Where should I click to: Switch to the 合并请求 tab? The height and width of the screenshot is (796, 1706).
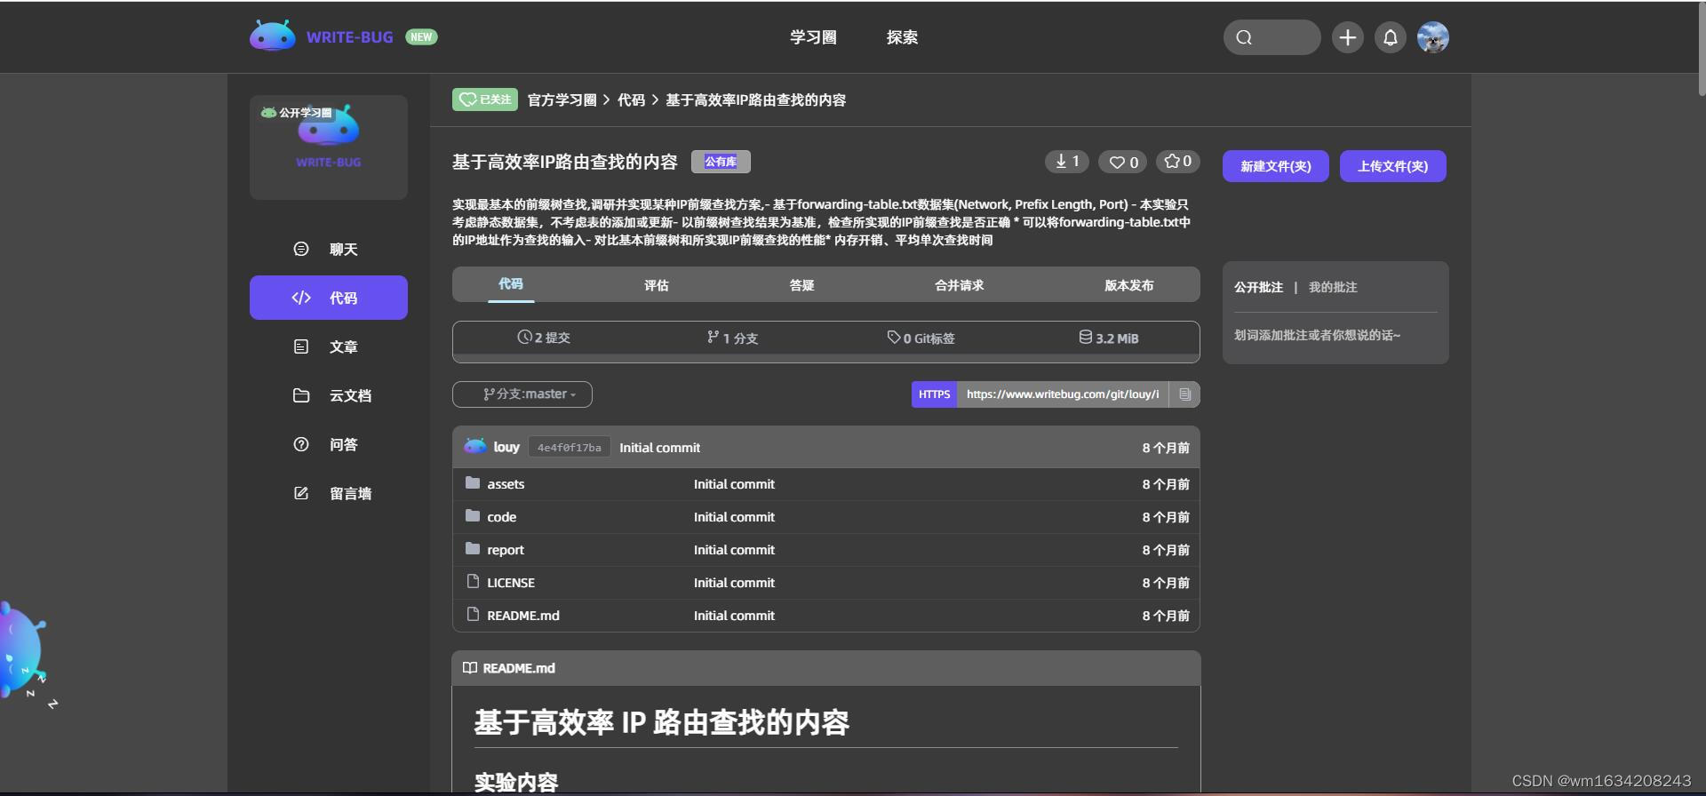[959, 285]
